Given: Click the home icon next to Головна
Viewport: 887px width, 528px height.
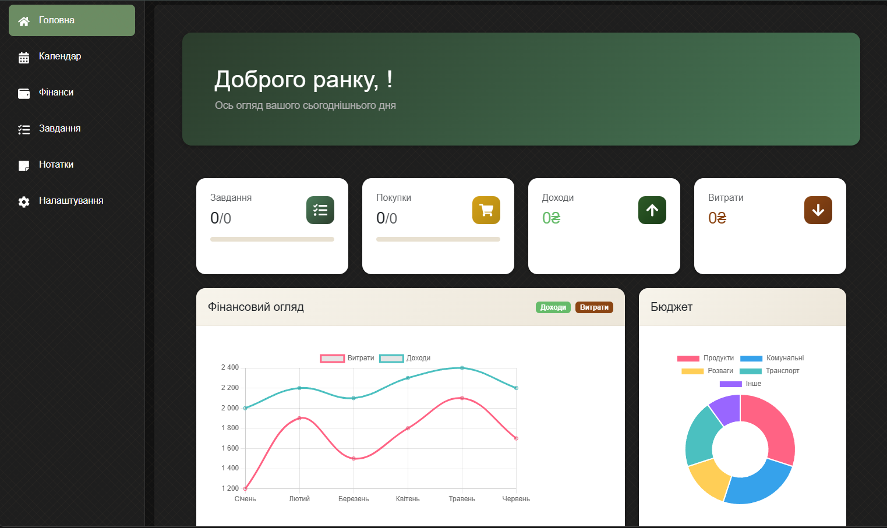Looking at the screenshot, I should tap(24, 21).
